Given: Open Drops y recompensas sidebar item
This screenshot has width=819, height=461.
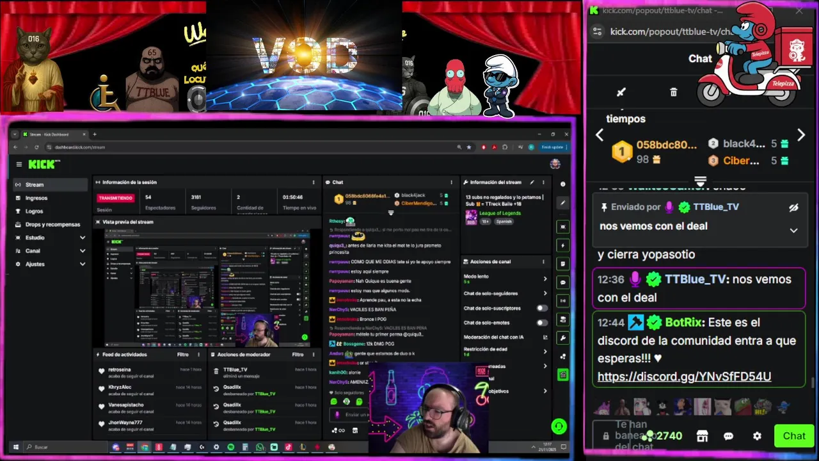Looking at the screenshot, I should click(51, 224).
